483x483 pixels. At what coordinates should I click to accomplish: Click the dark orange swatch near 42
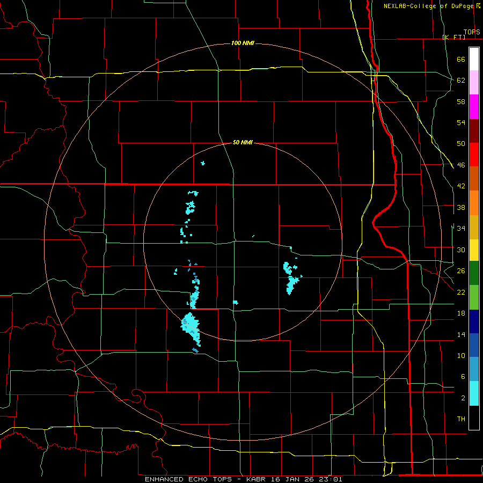474,178
